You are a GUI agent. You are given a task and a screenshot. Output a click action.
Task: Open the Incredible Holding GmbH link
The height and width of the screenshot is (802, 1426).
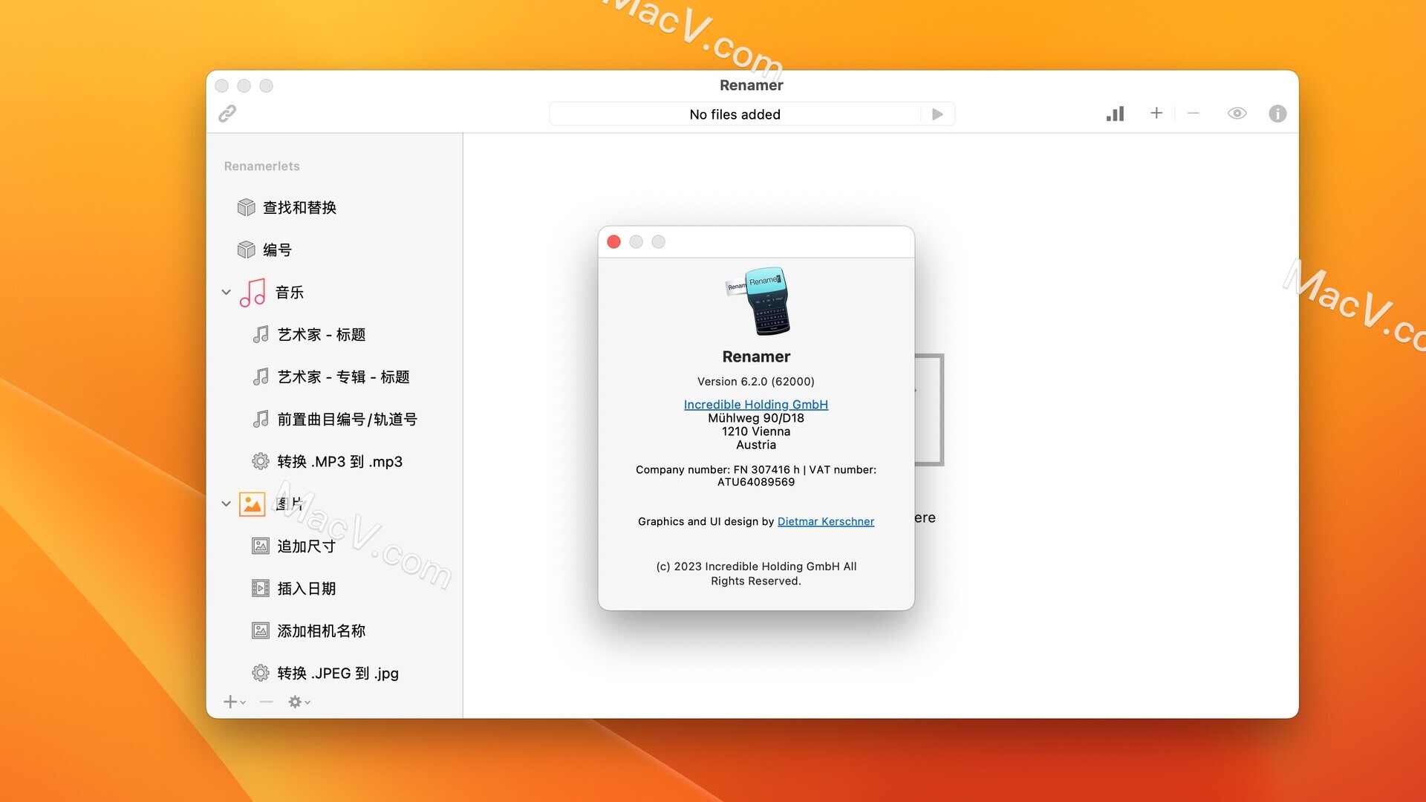click(756, 405)
